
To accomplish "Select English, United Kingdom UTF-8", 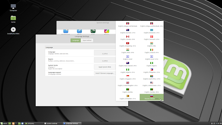I will (128, 84).
